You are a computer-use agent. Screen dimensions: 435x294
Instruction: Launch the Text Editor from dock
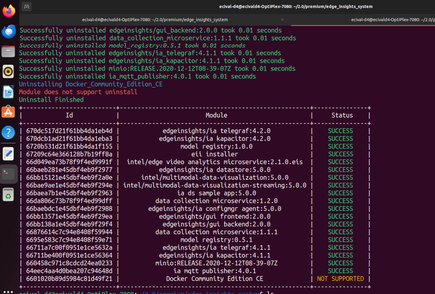8,154
